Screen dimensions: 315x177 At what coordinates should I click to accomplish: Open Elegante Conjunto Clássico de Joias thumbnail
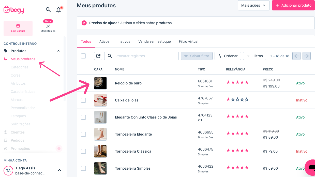pyautogui.click(x=100, y=117)
